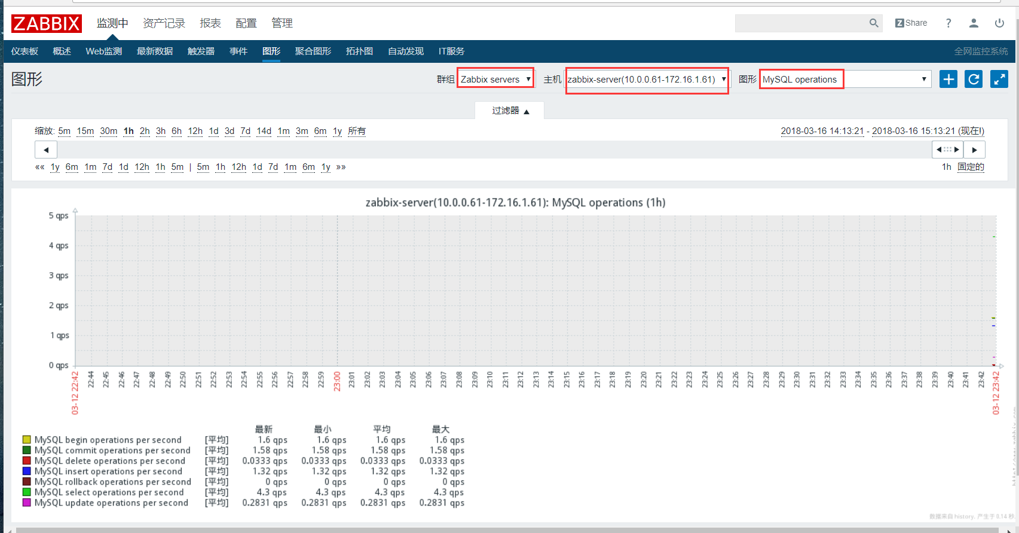Image resolution: width=1019 pixels, height=533 pixels.
Task: Go to 仪表板 submenu
Action: (25, 51)
